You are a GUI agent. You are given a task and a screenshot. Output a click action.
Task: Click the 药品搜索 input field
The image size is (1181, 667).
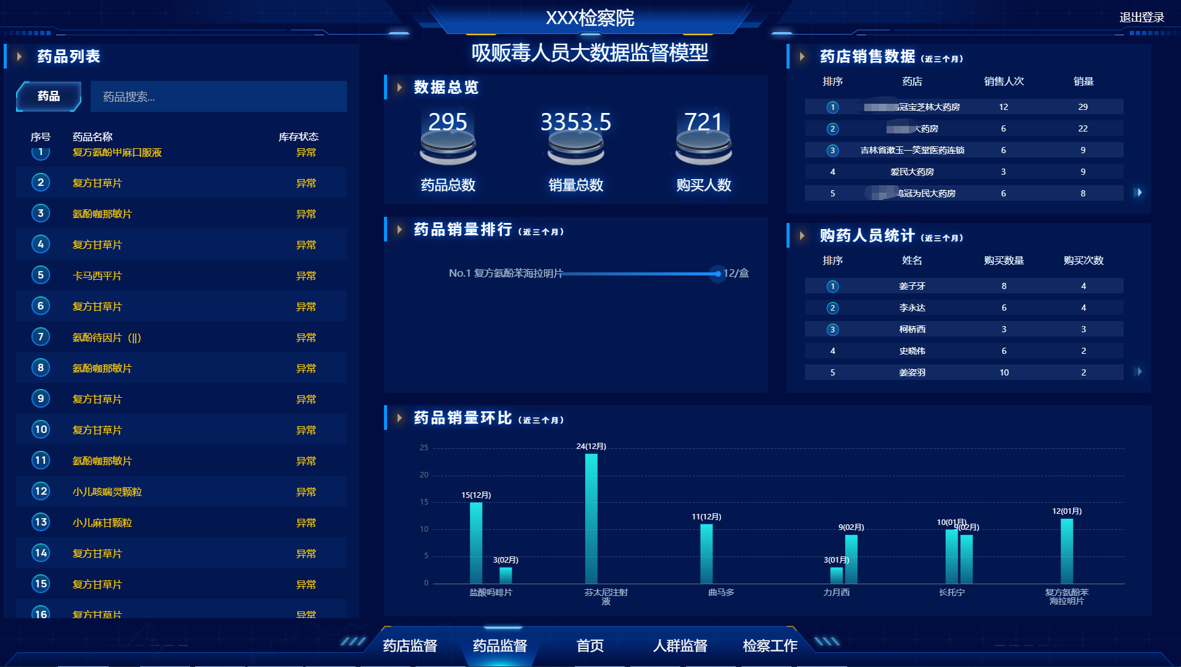pos(219,97)
